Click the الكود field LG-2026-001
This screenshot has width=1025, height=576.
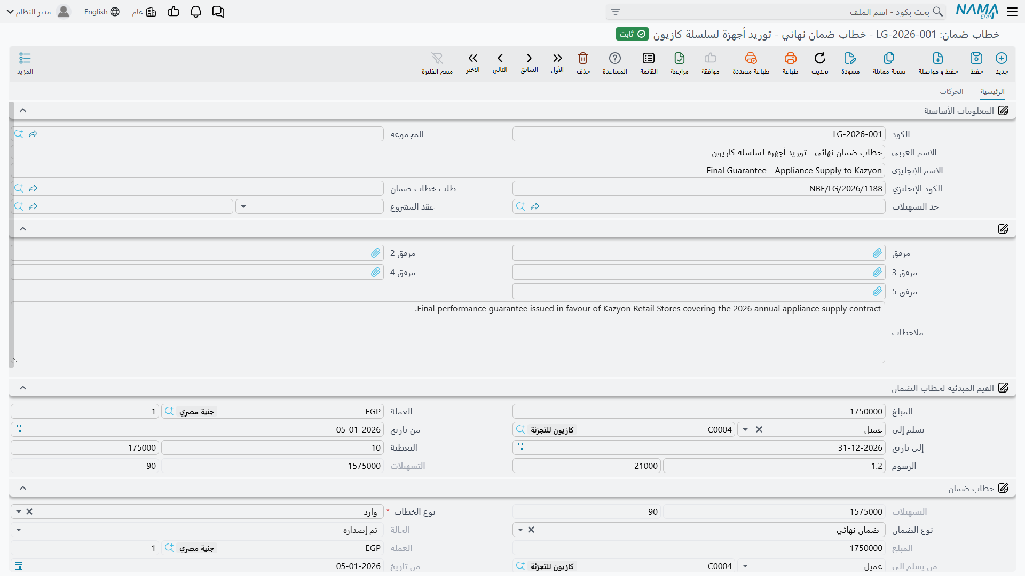pyautogui.click(x=699, y=134)
